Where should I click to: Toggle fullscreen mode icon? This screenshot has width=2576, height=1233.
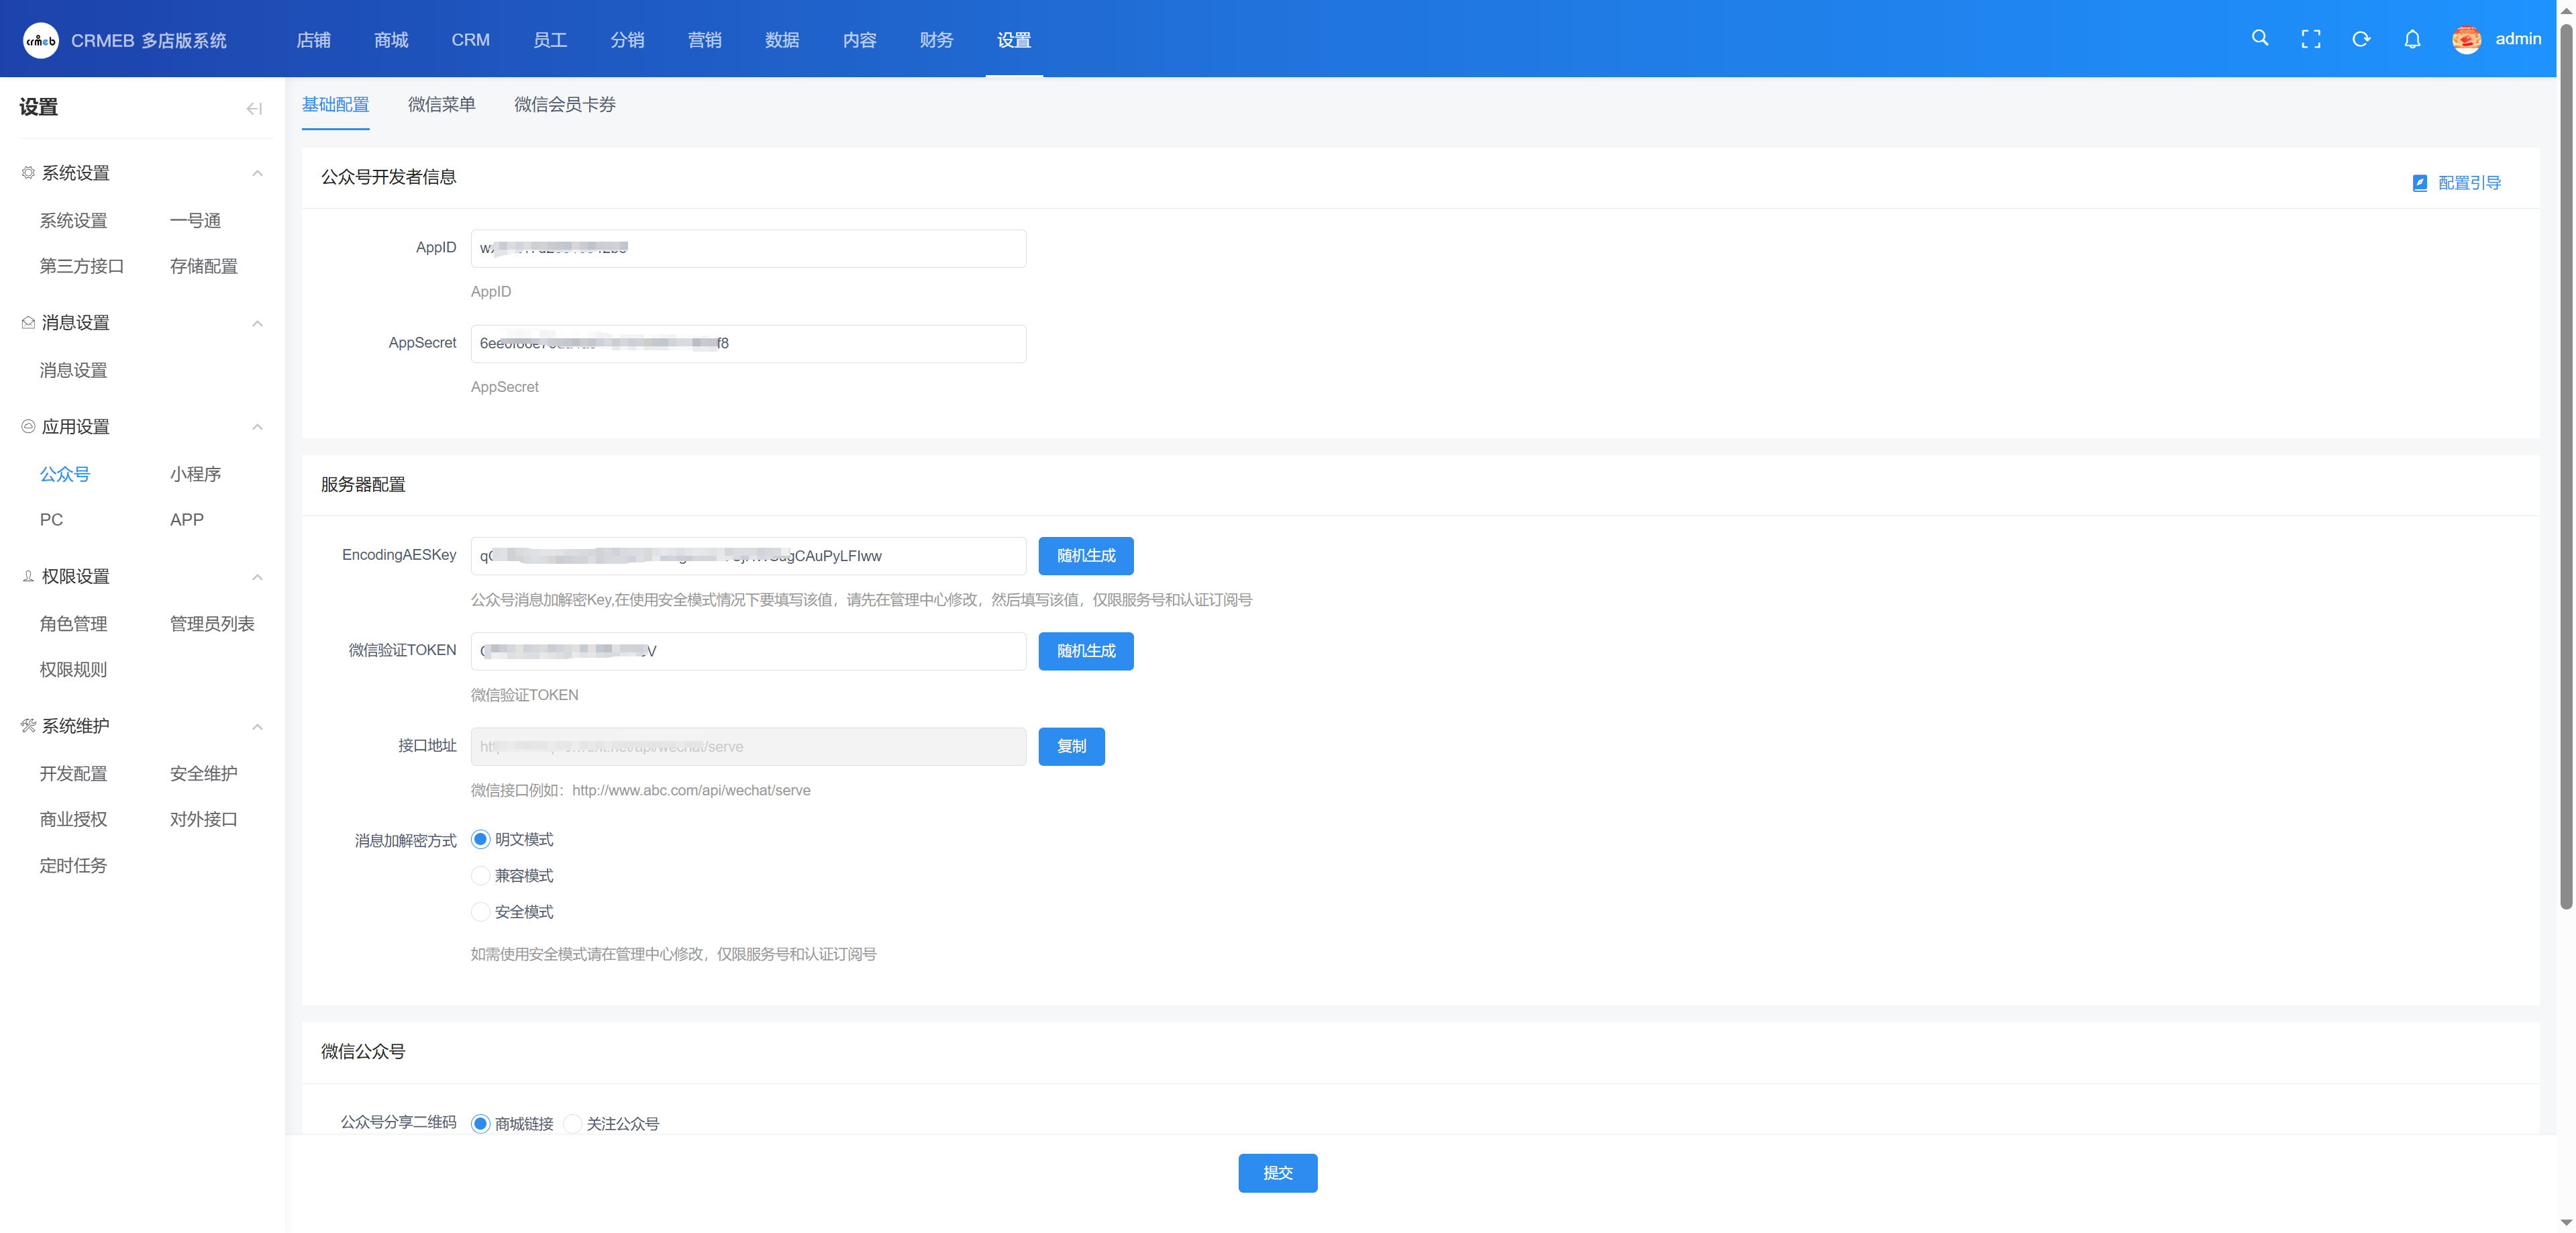point(2310,39)
